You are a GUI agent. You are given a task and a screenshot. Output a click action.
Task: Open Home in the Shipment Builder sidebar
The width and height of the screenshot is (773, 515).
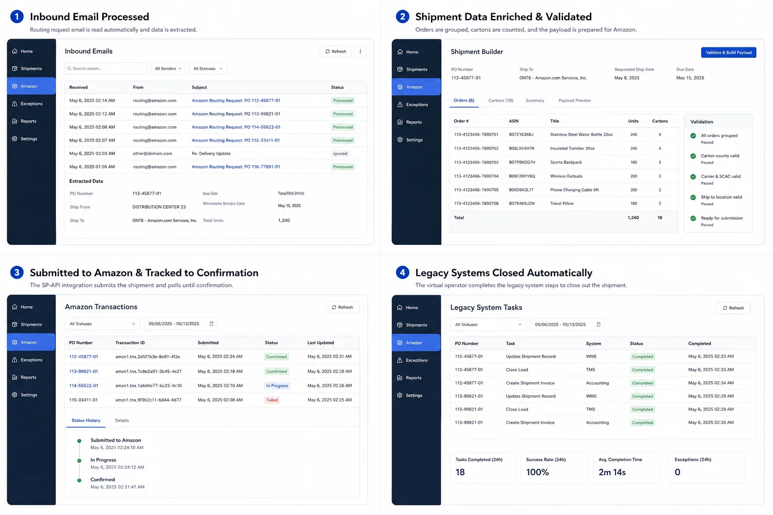point(408,52)
